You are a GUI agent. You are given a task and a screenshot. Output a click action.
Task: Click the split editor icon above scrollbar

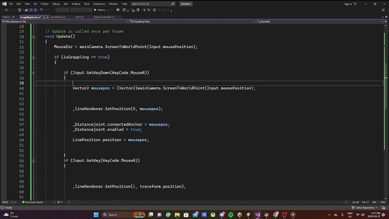coord(386,22)
